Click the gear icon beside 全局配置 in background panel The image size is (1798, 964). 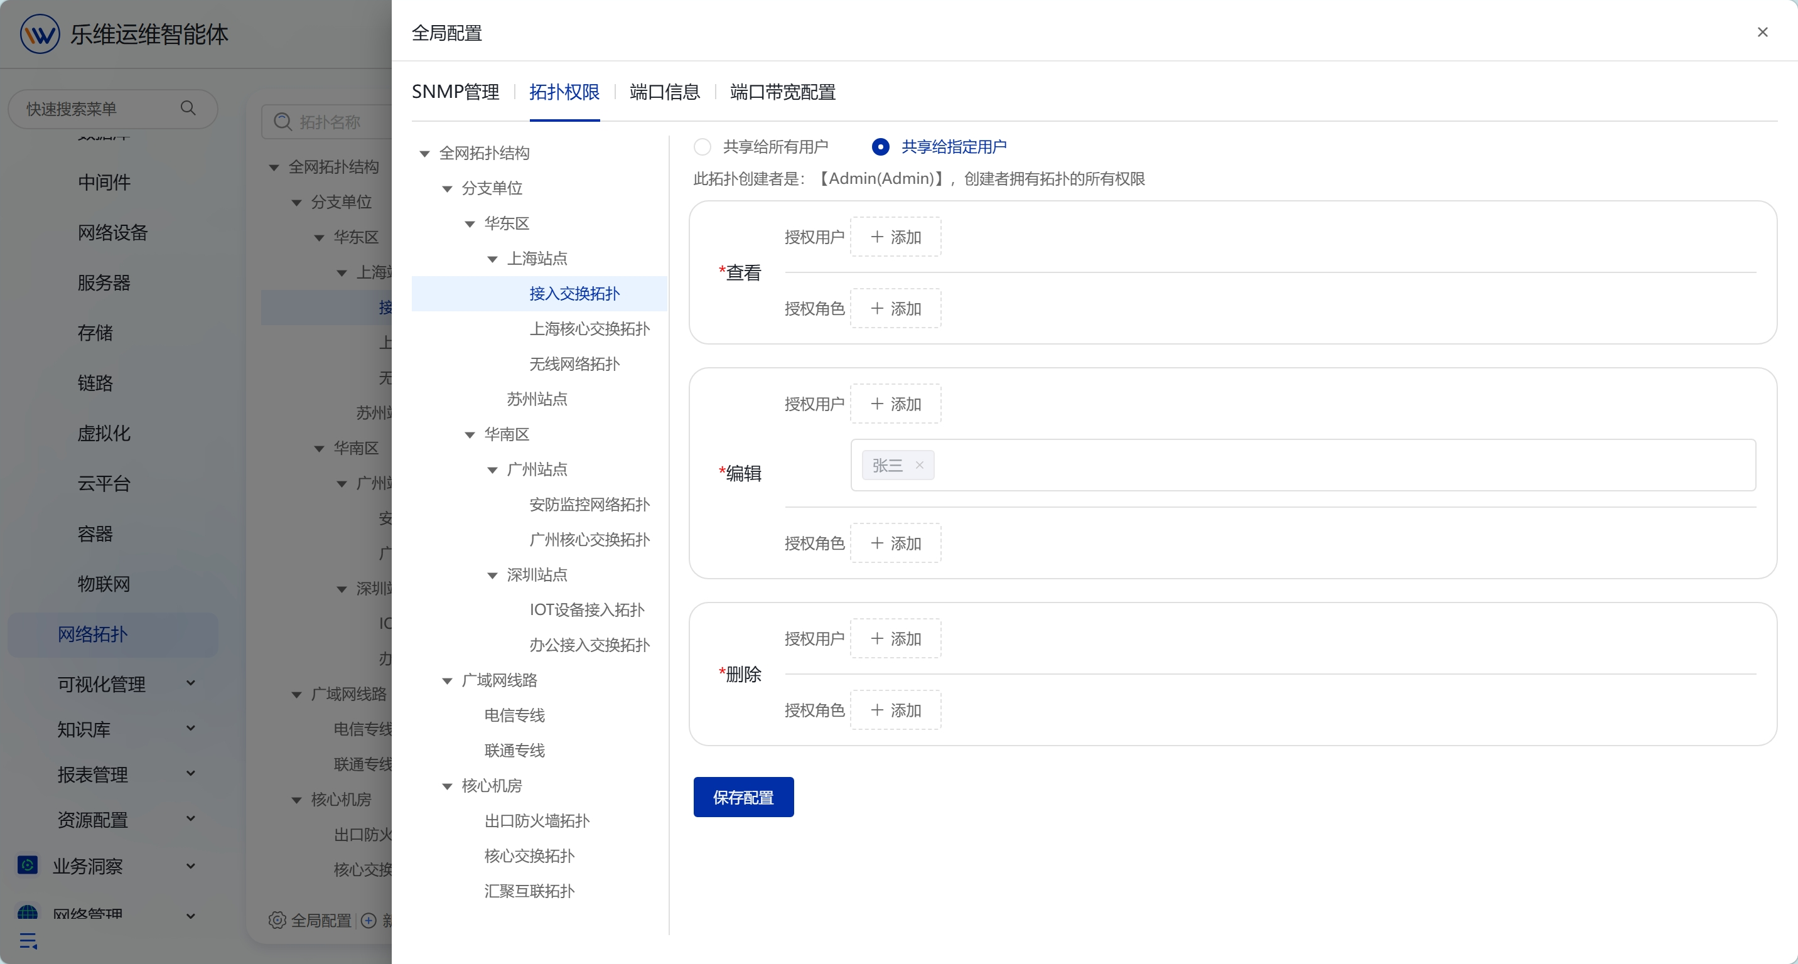point(277,920)
